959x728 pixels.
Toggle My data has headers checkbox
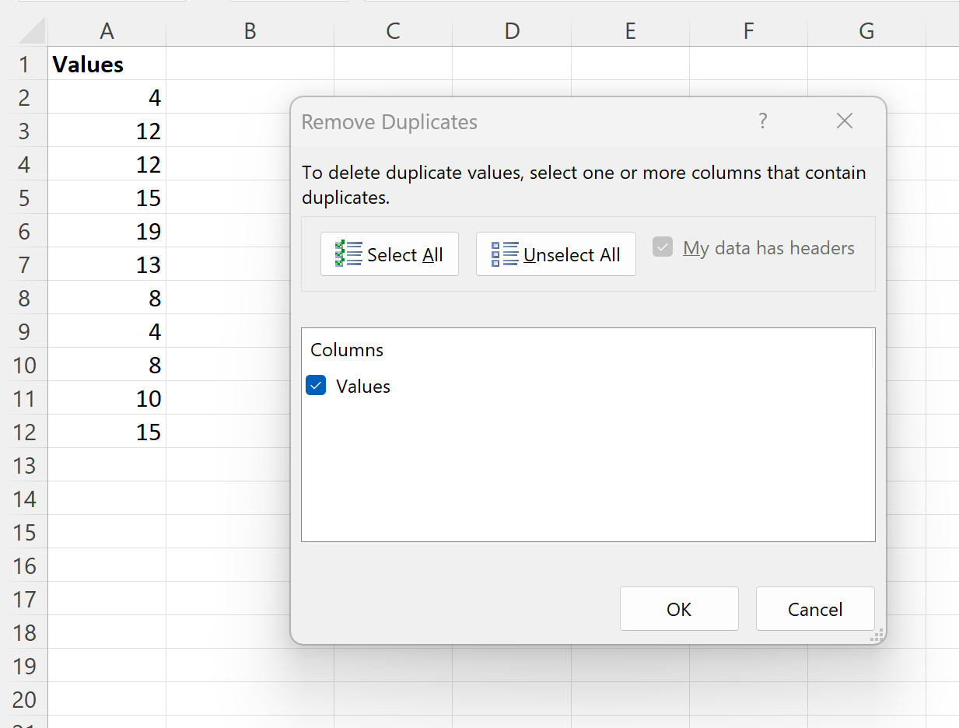coord(663,248)
